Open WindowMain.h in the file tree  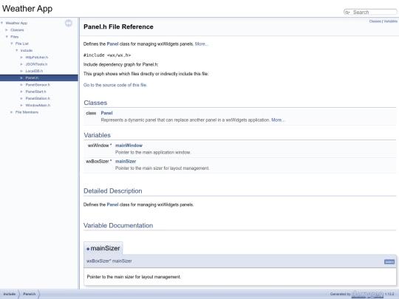tap(38, 106)
